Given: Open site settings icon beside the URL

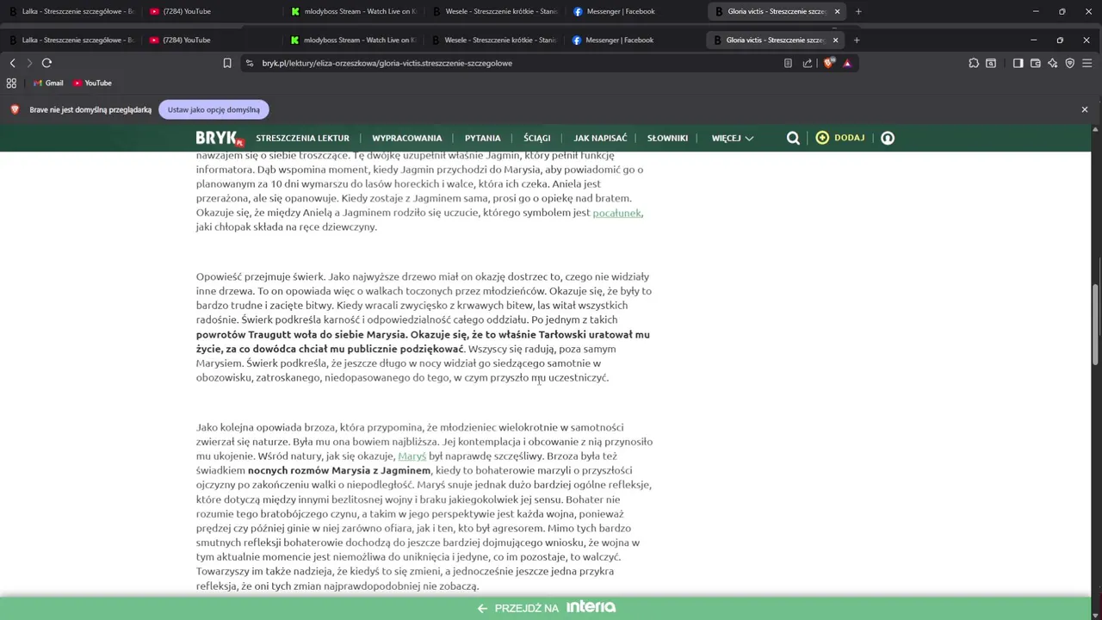Looking at the screenshot, I should 250,63.
